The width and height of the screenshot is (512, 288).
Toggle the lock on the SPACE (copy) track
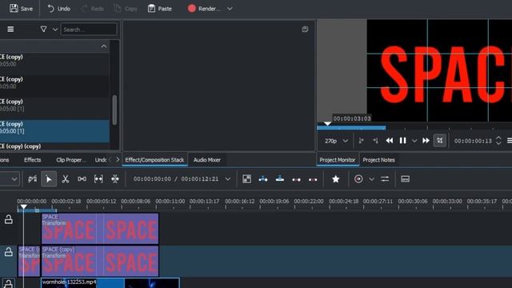(9, 252)
